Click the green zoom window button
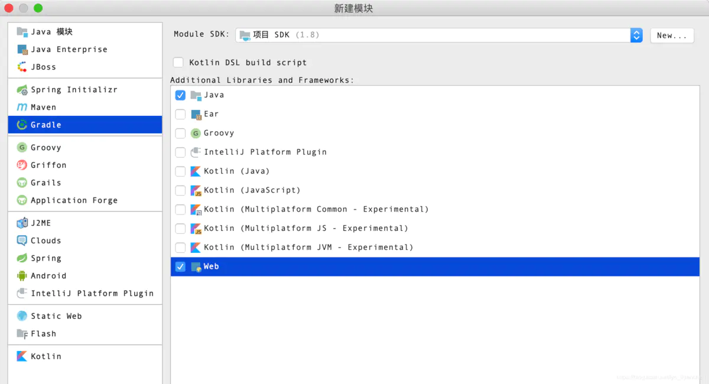 [38, 8]
